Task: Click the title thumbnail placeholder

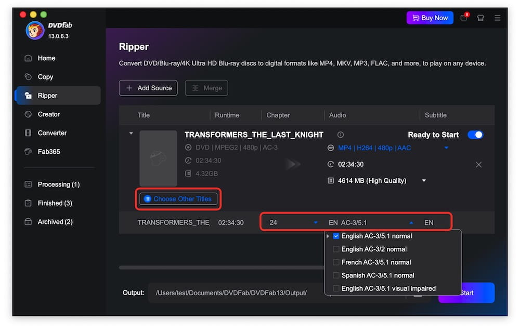Action: tap(158, 158)
